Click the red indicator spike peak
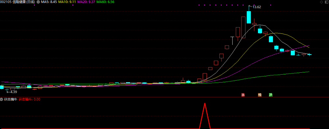 (x=205, y=103)
